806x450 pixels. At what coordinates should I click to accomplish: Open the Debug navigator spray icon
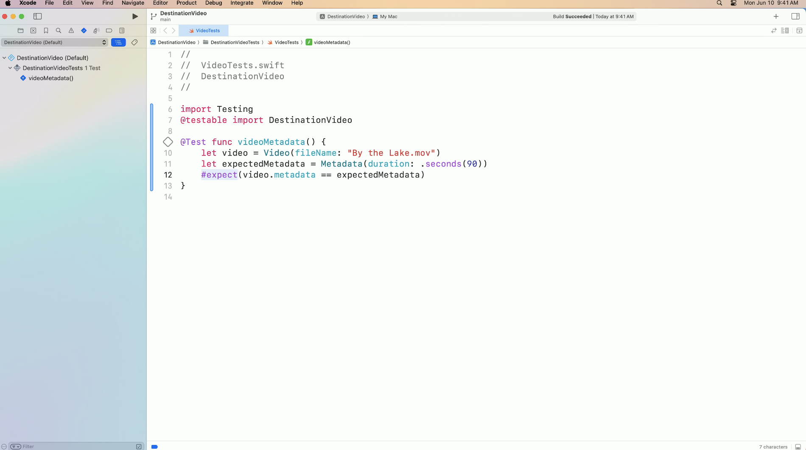click(x=97, y=31)
